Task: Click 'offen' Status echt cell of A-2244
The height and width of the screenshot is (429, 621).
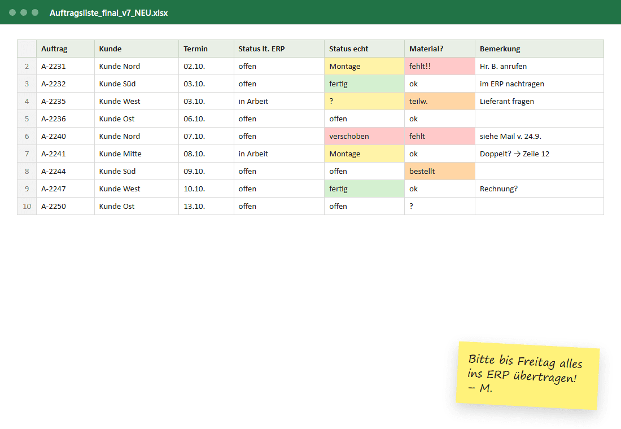Action: coord(364,171)
